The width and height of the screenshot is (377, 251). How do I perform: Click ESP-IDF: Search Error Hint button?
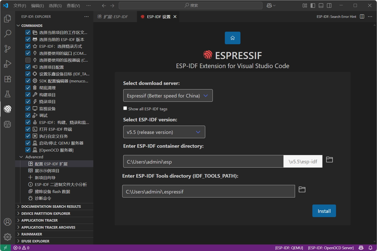(x=336, y=17)
